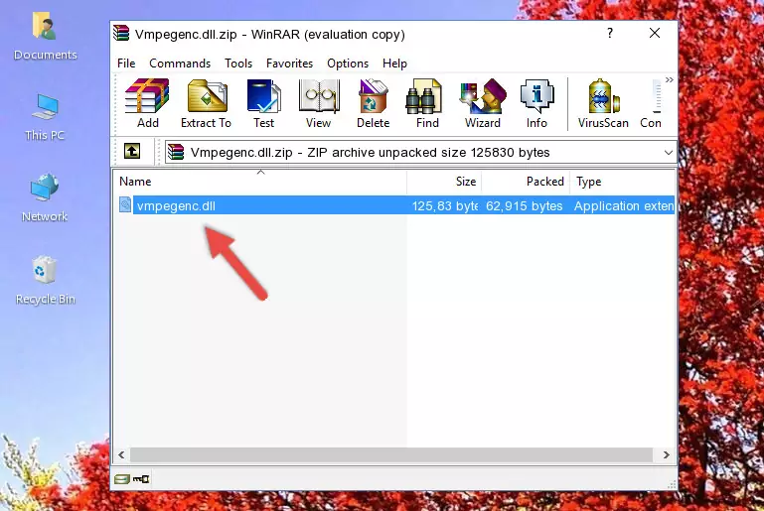
Task: Click the question mark help button
Action: tap(610, 33)
